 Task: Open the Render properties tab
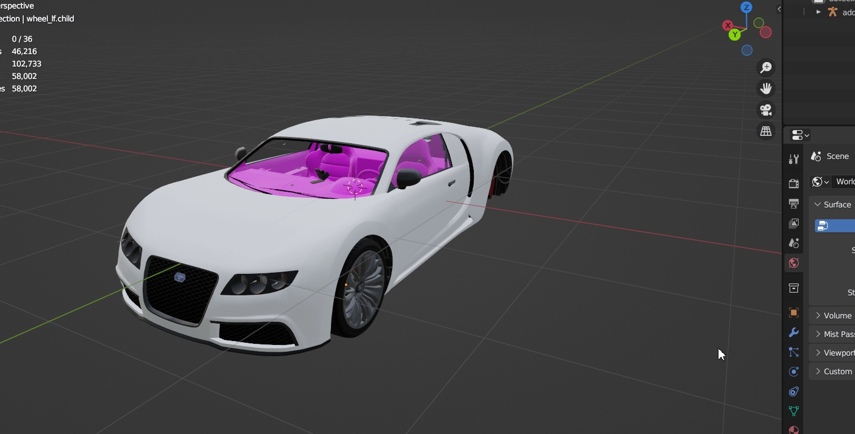(794, 184)
